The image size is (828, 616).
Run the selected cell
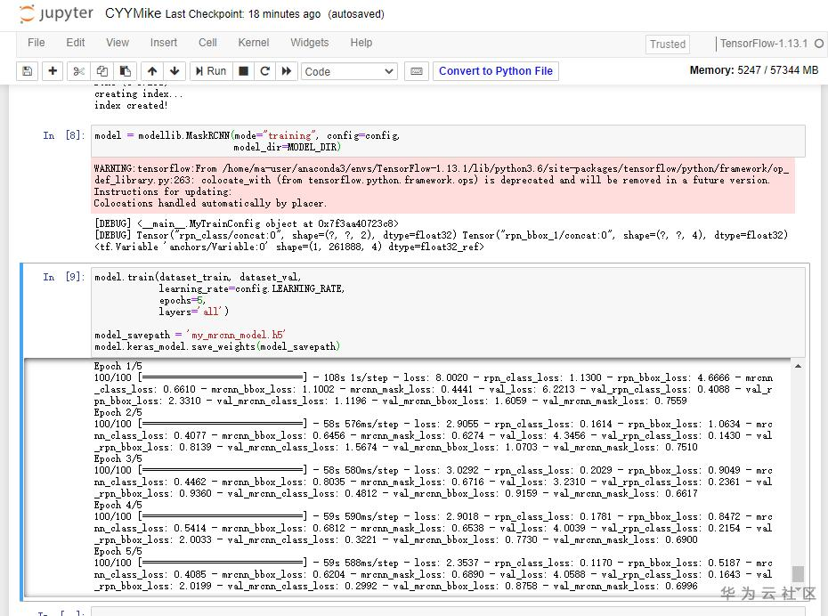click(x=211, y=71)
